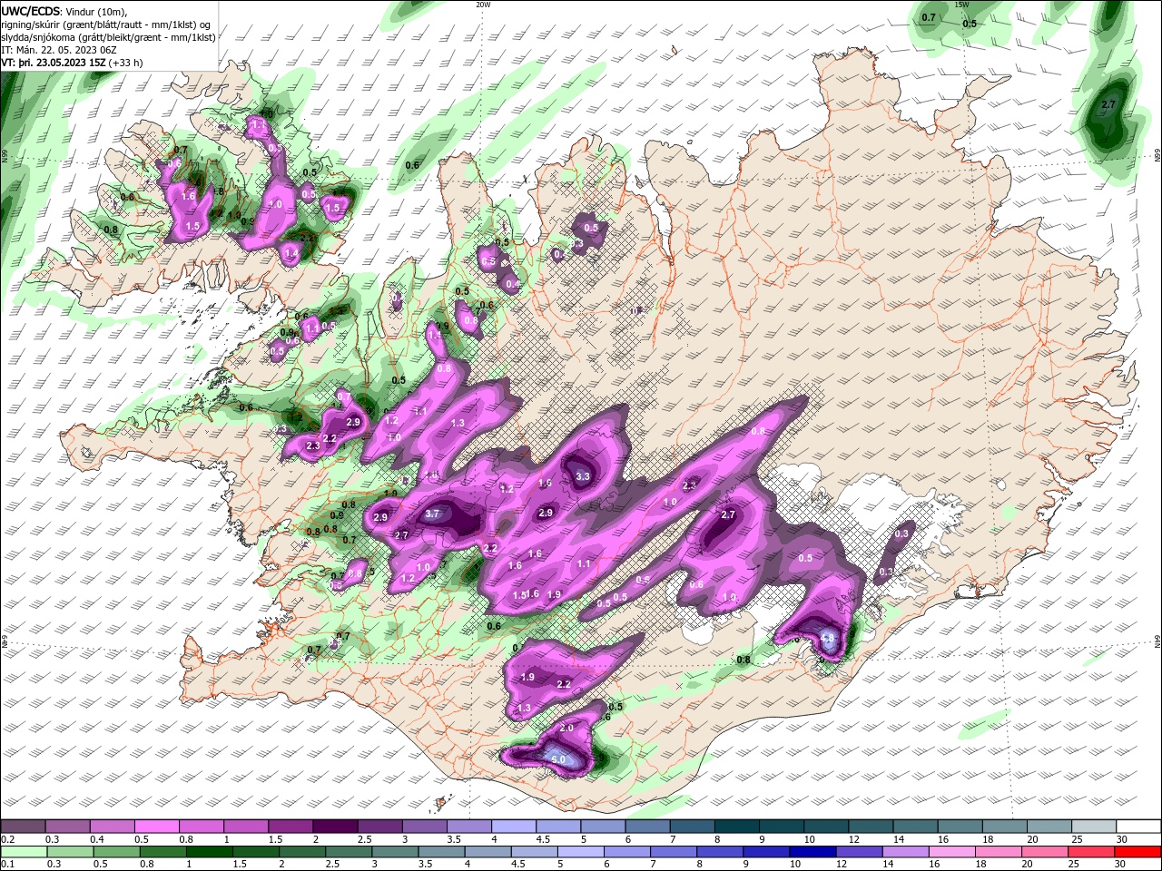Click the '0.2' label under the snow legend
Image resolution: width=1162 pixels, height=871 pixels.
(7, 839)
